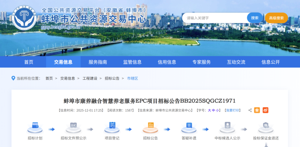Click the site logo emblem with hands
Viewport: 300px width, 147px height.
24,18
